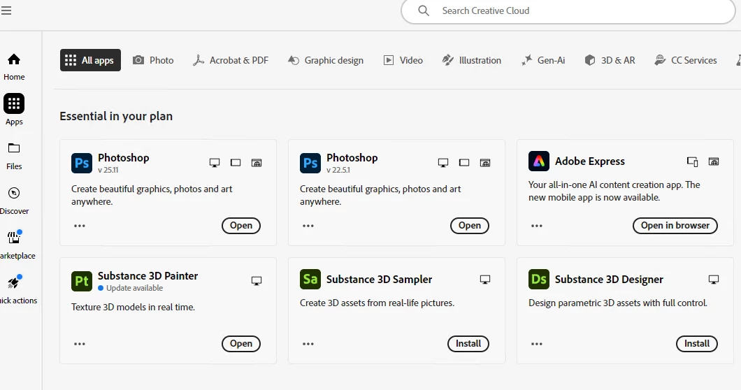The width and height of the screenshot is (741, 390).
Task: Install Substance 3D Designer
Action: pyautogui.click(x=697, y=344)
